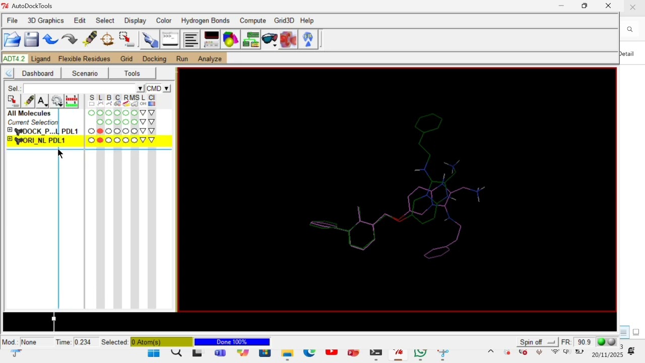Open the Python shell prompt icon
This screenshot has width=645, height=363.
click(x=171, y=39)
